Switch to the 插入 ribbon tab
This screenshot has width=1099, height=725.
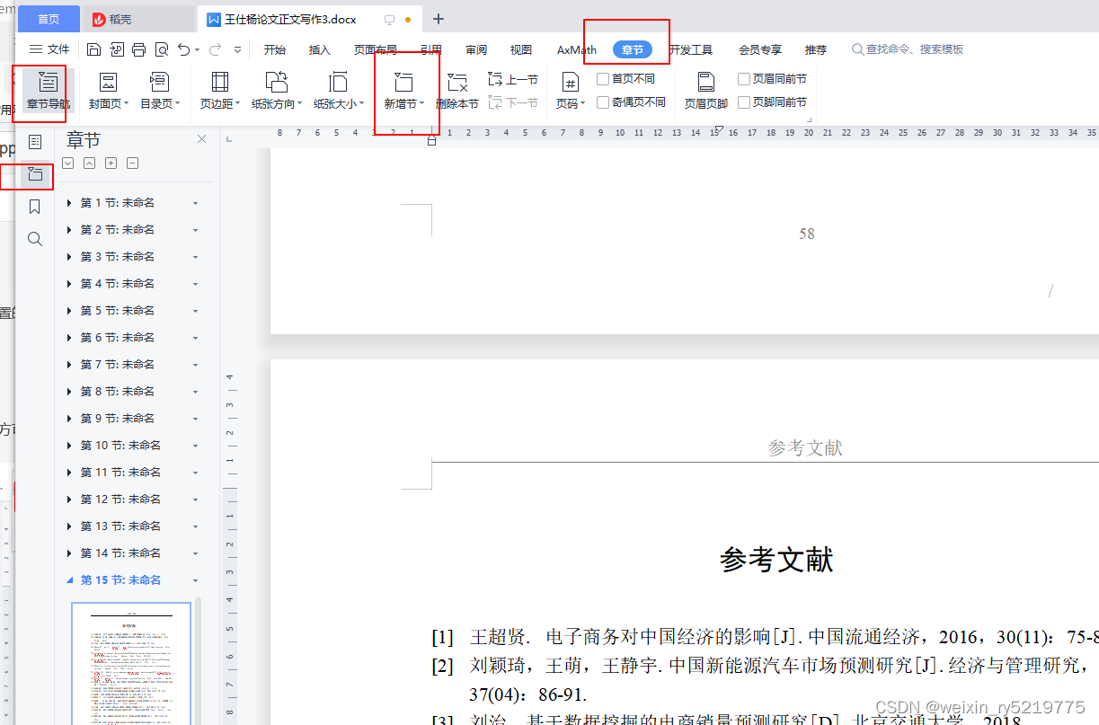(320, 49)
